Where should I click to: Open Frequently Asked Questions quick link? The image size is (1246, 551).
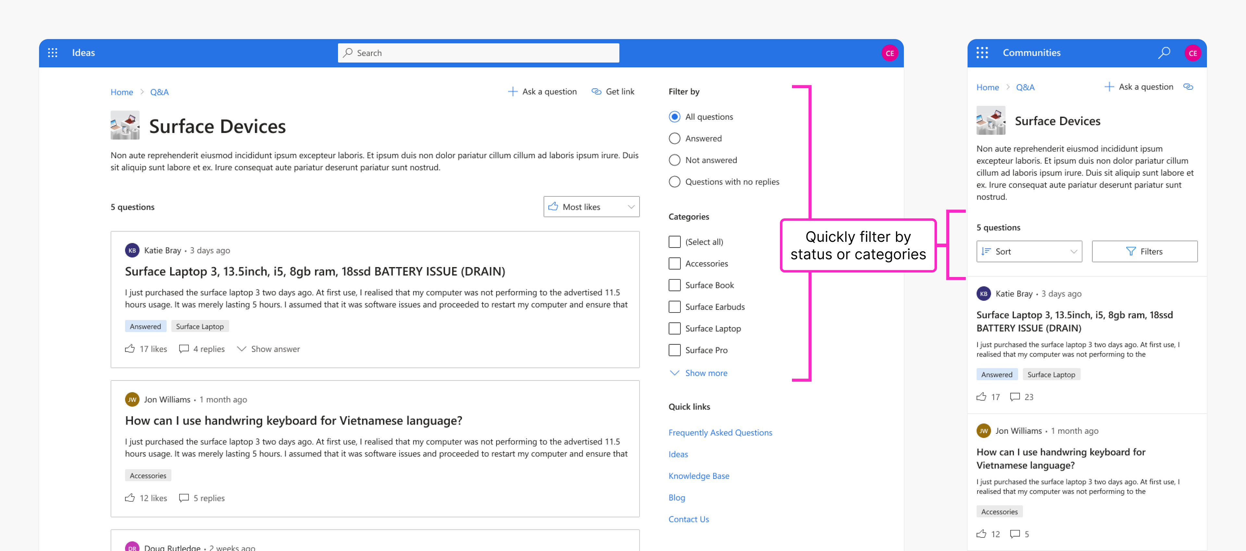point(720,433)
